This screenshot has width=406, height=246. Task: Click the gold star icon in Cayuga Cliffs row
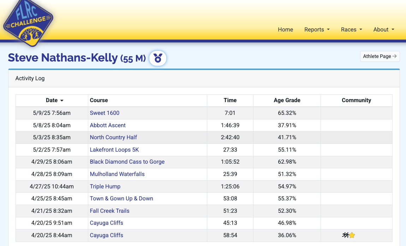coord(352,235)
